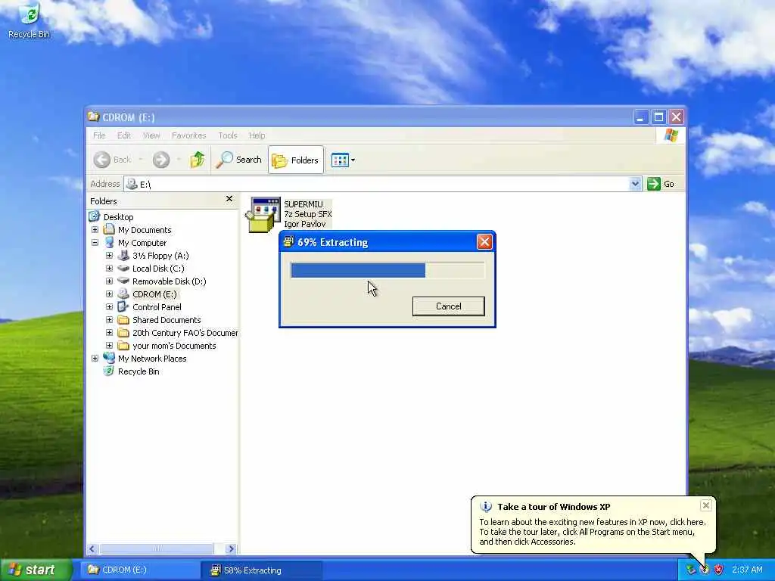Select the Control Panel icon in tree
This screenshot has width=775, height=581.
[123, 307]
